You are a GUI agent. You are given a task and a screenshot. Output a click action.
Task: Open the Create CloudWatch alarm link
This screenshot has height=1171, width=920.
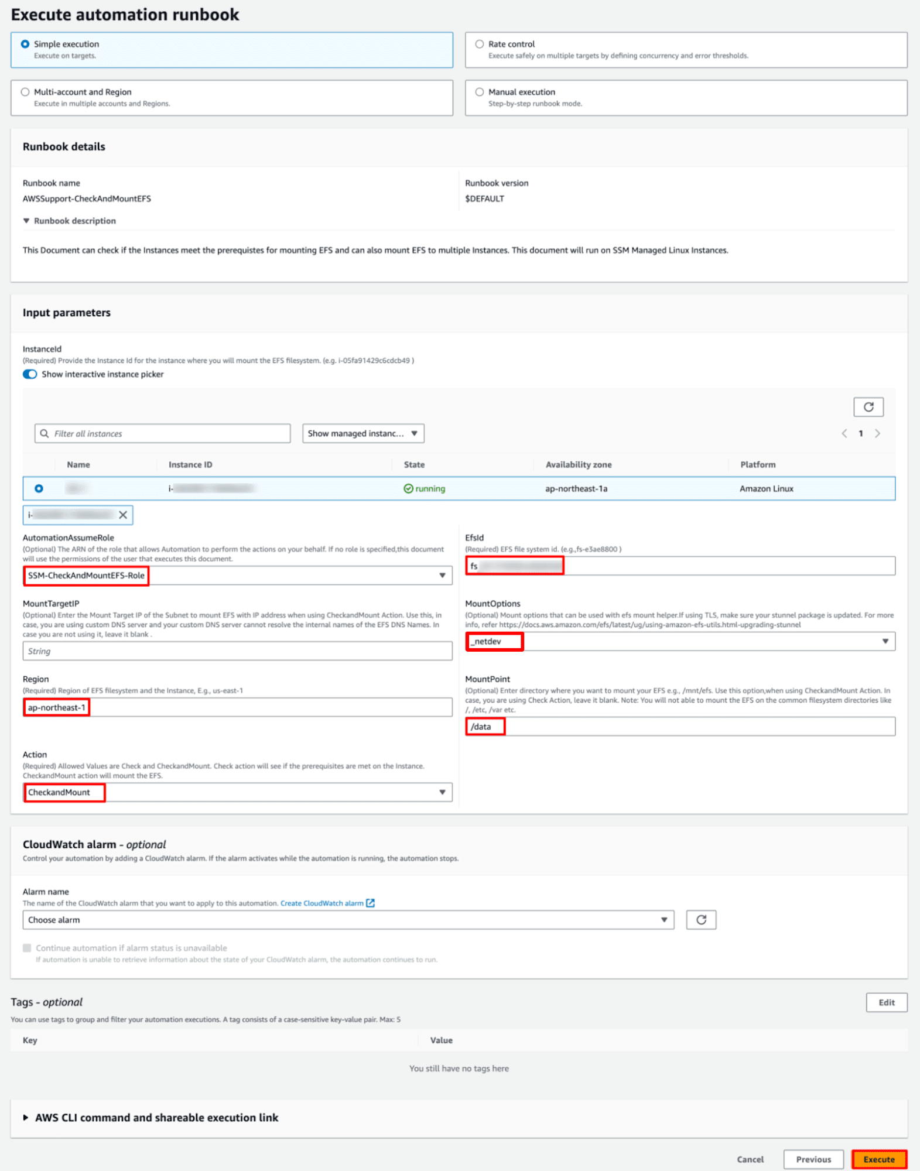[327, 903]
